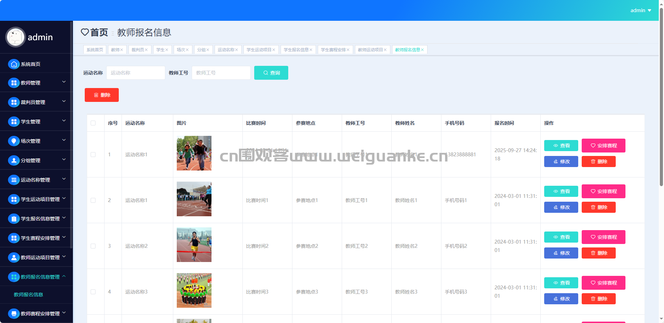Close the 学生运动项目 tab
664x323 pixels.
[x=274, y=50]
